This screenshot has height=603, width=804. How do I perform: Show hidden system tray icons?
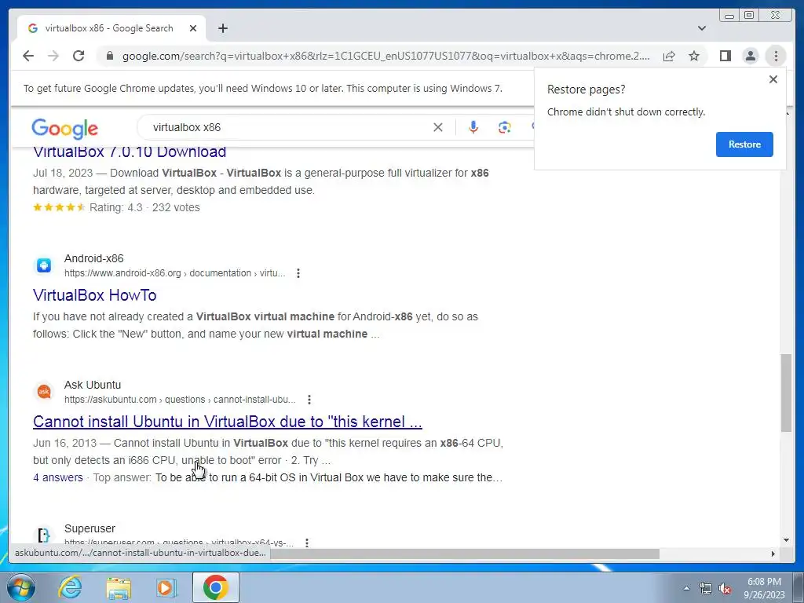686,588
